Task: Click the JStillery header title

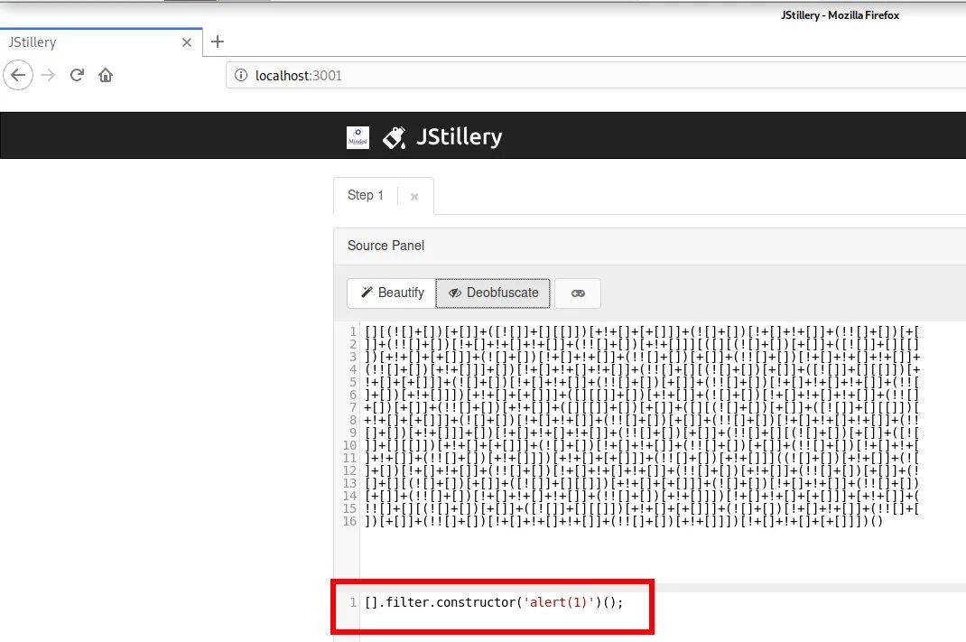Action: click(x=459, y=136)
